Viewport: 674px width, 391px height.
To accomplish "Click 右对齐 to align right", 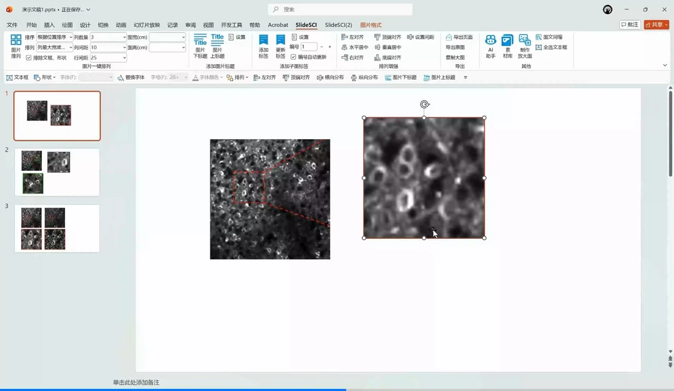I will click(353, 57).
